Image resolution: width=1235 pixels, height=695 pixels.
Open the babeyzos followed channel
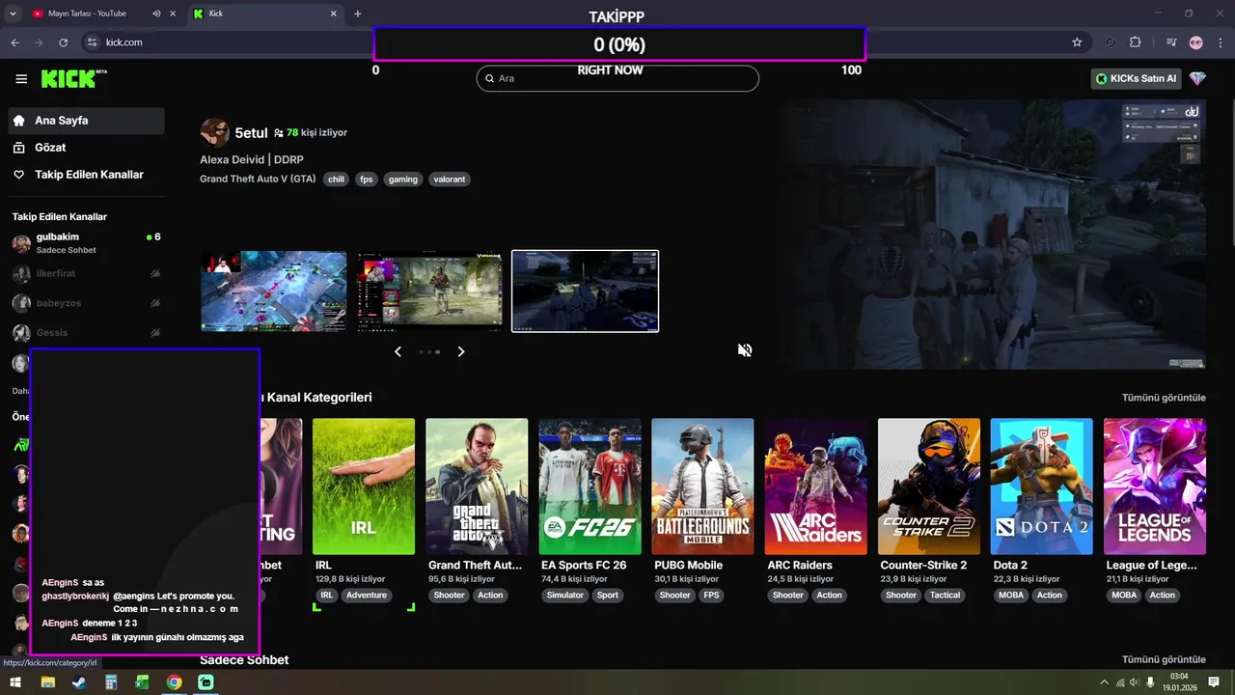point(86,303)
